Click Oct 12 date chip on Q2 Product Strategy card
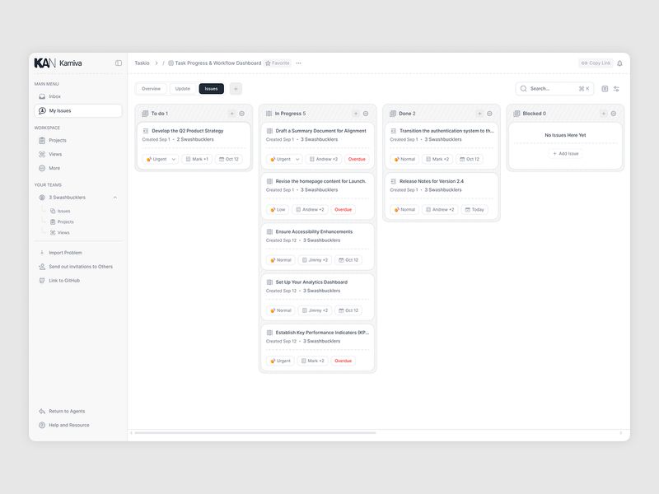 pyautogui.click(x=229, y=159)
